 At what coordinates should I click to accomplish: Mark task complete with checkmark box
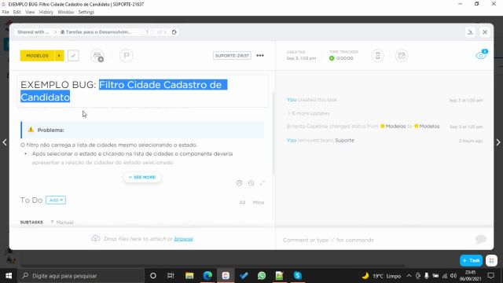coord(73,56)
